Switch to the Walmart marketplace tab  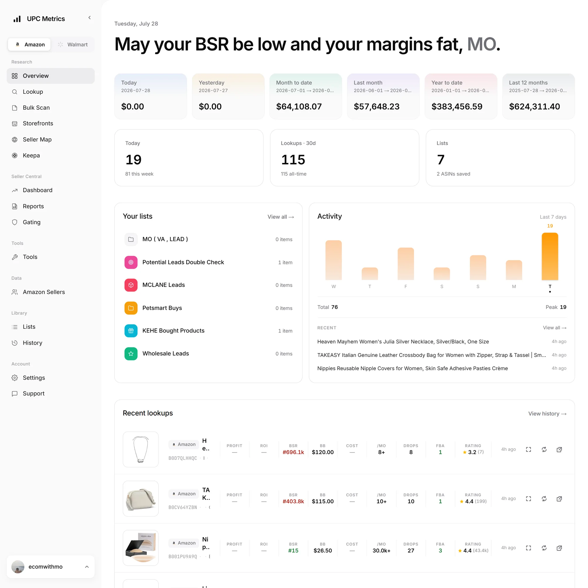(x=73, y=44)
